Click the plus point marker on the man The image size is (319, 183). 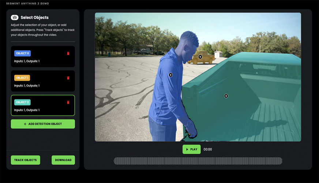pos(170,75)
